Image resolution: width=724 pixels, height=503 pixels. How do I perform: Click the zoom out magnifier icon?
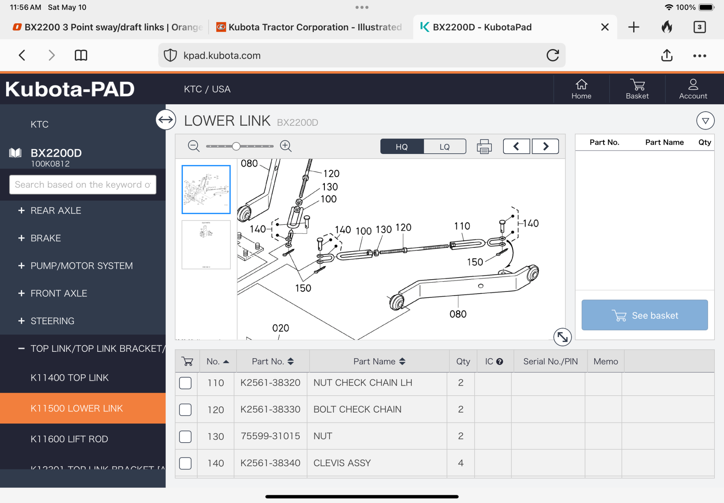pos(194,146)
